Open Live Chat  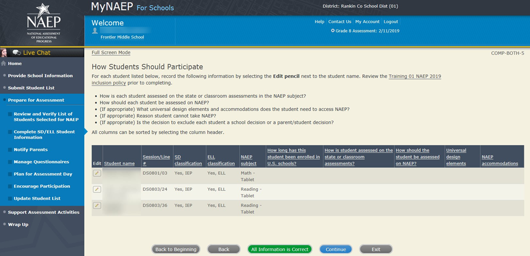click(36, 53)
